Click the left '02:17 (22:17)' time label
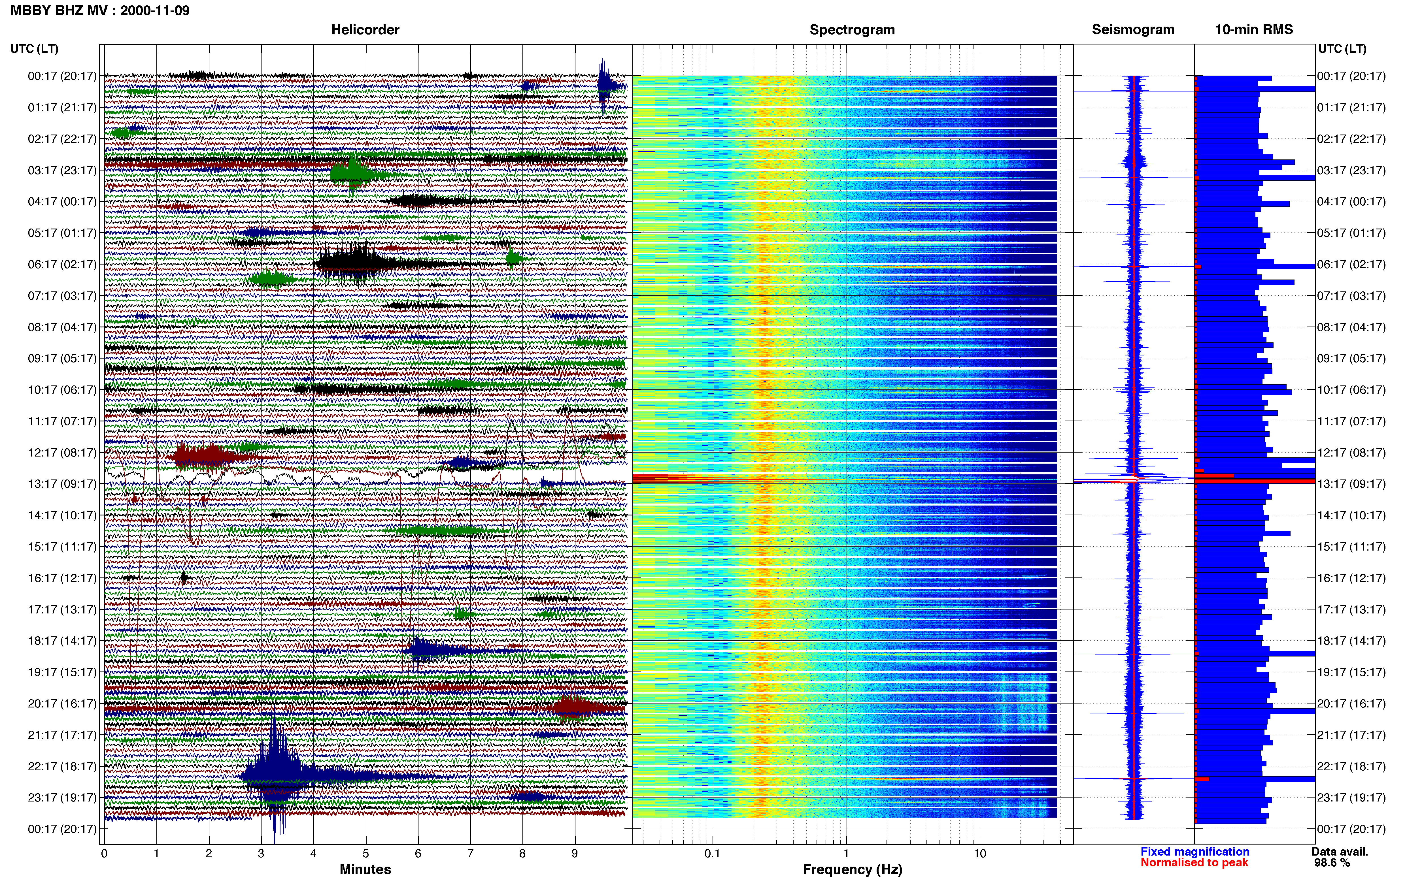Screen dimensions: 1422x889 tap(62, 139)
